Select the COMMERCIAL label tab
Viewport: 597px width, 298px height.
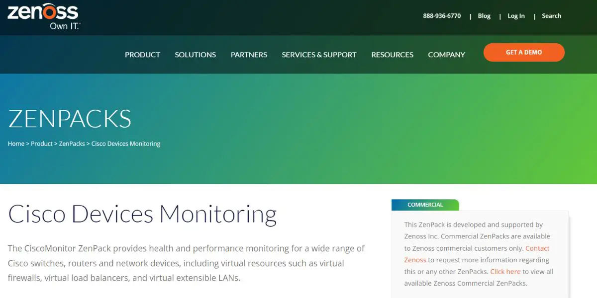(x=425, y=205)
